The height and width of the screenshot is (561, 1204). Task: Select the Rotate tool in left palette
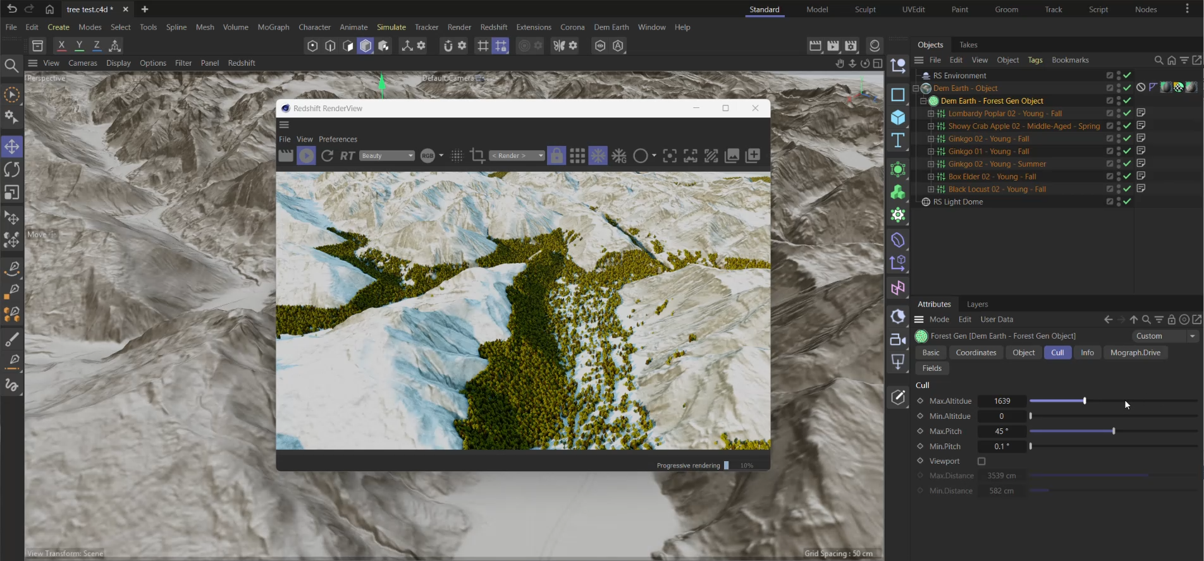click(x=12, y=169)
